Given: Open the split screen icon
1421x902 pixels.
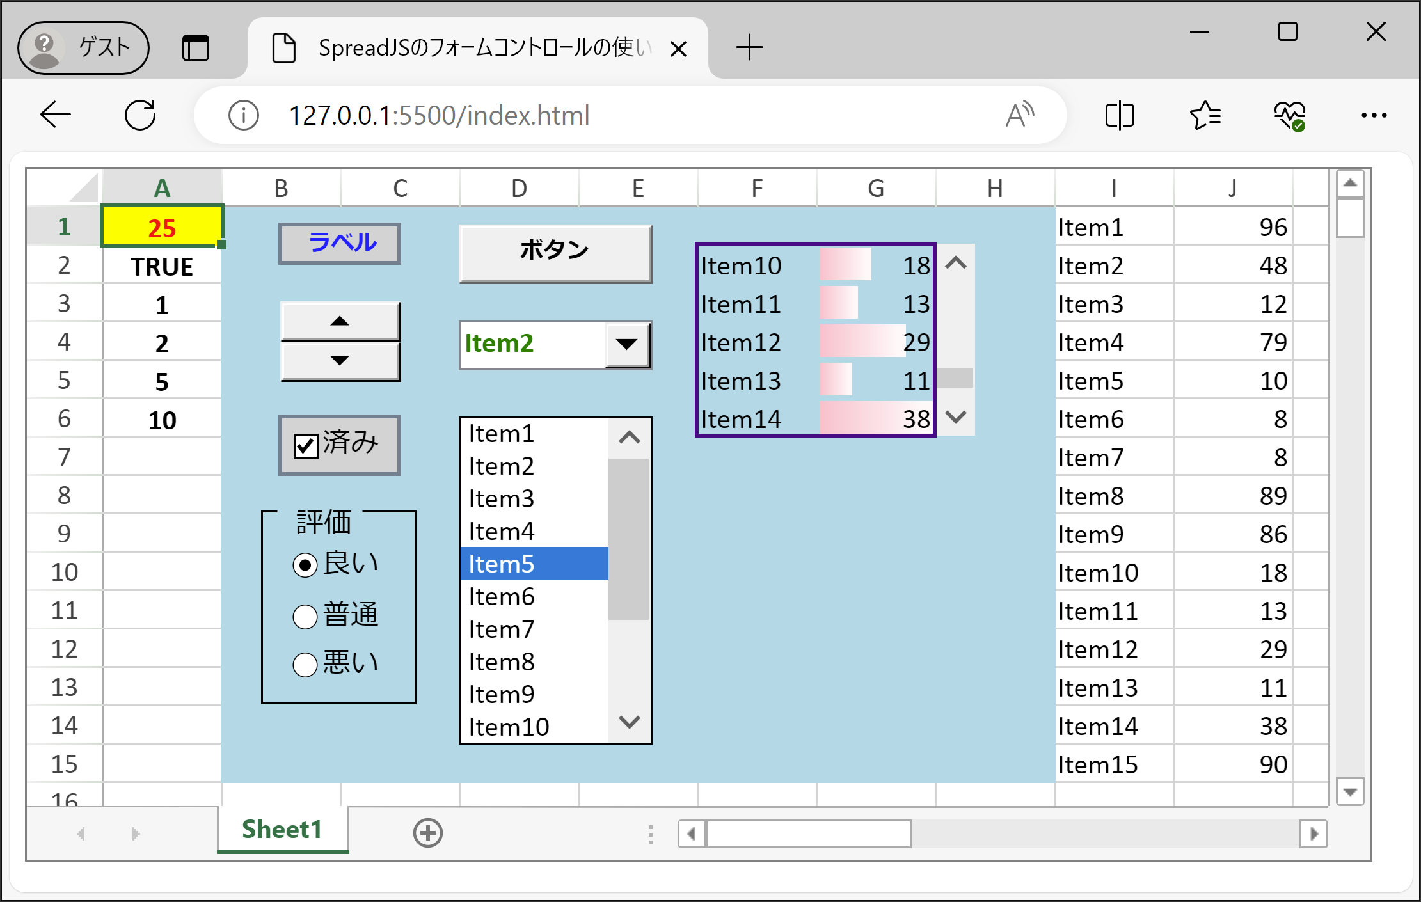Looking at the screenshot, I should coord(1120,116).
